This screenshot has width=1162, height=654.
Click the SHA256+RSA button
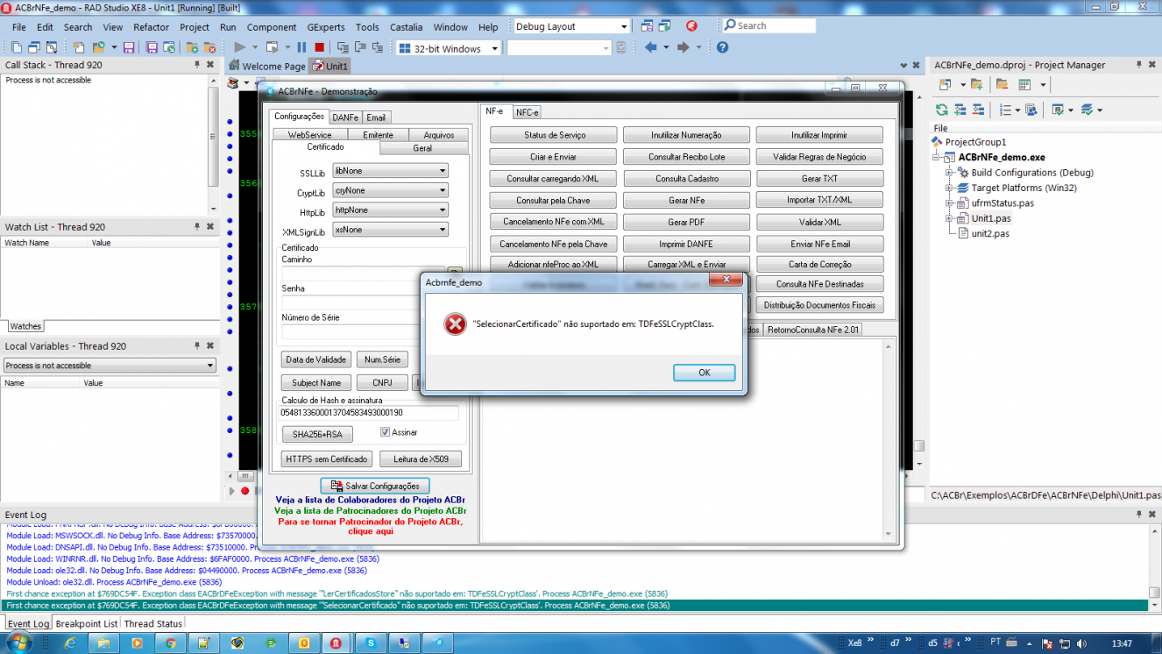(317, 434)
